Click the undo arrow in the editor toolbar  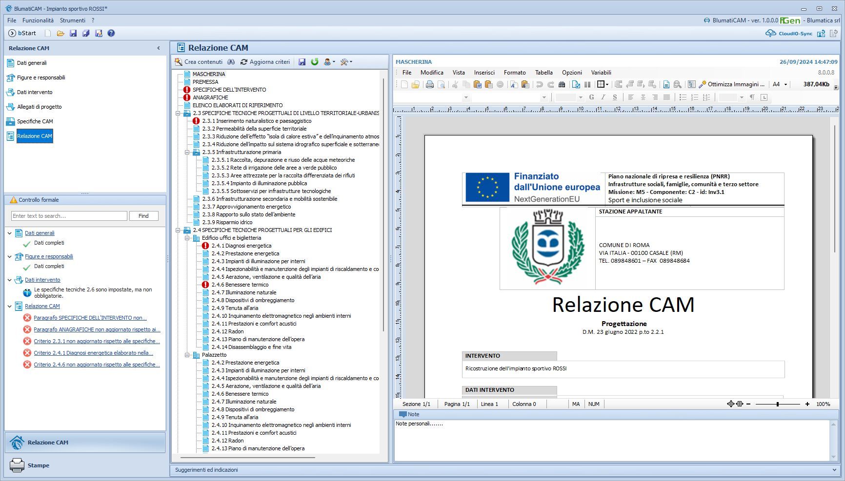tap(539, 84)
